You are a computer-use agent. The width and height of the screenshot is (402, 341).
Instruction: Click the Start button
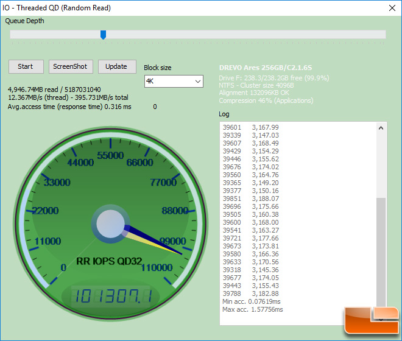26,66
